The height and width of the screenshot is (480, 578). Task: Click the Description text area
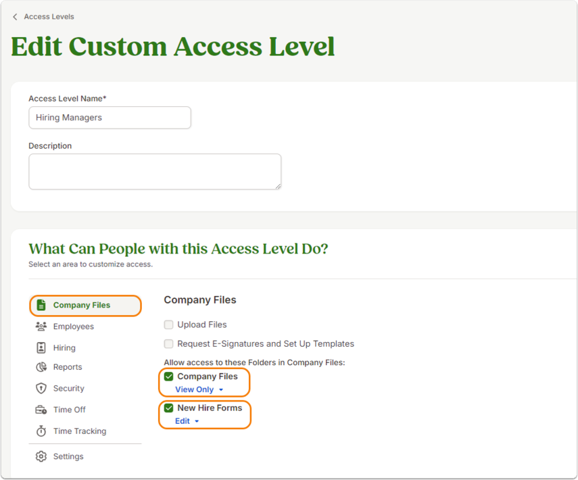(x=155, y=172)
